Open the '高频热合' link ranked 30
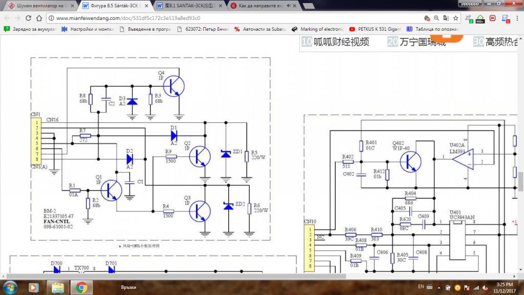Screen dimensions: 524x295 click(501, 42)
